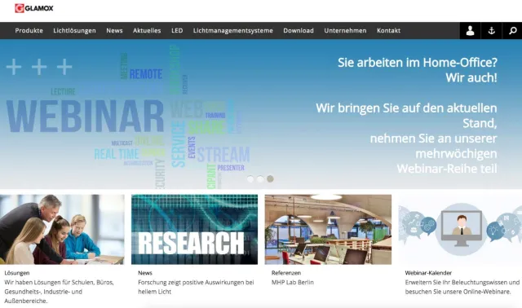
Task: Open the user account icon
Action: click(470, 31)
